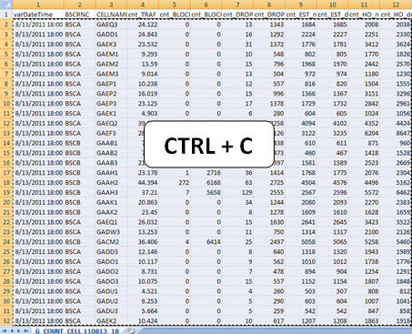The height and width of the screenshot is (334, 412).
Task: Click the CELLNAM header cell
Action: pyautogui.click(x=111, y=15)
